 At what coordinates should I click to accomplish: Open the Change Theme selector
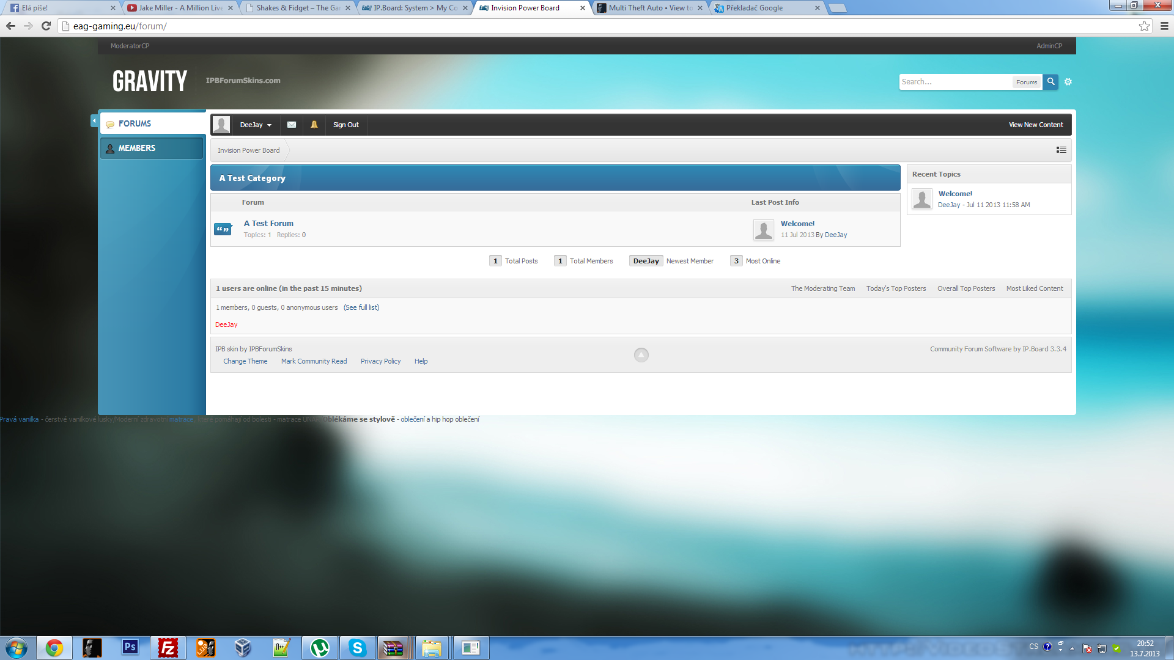pyautogui.click(x=245, y=361)
